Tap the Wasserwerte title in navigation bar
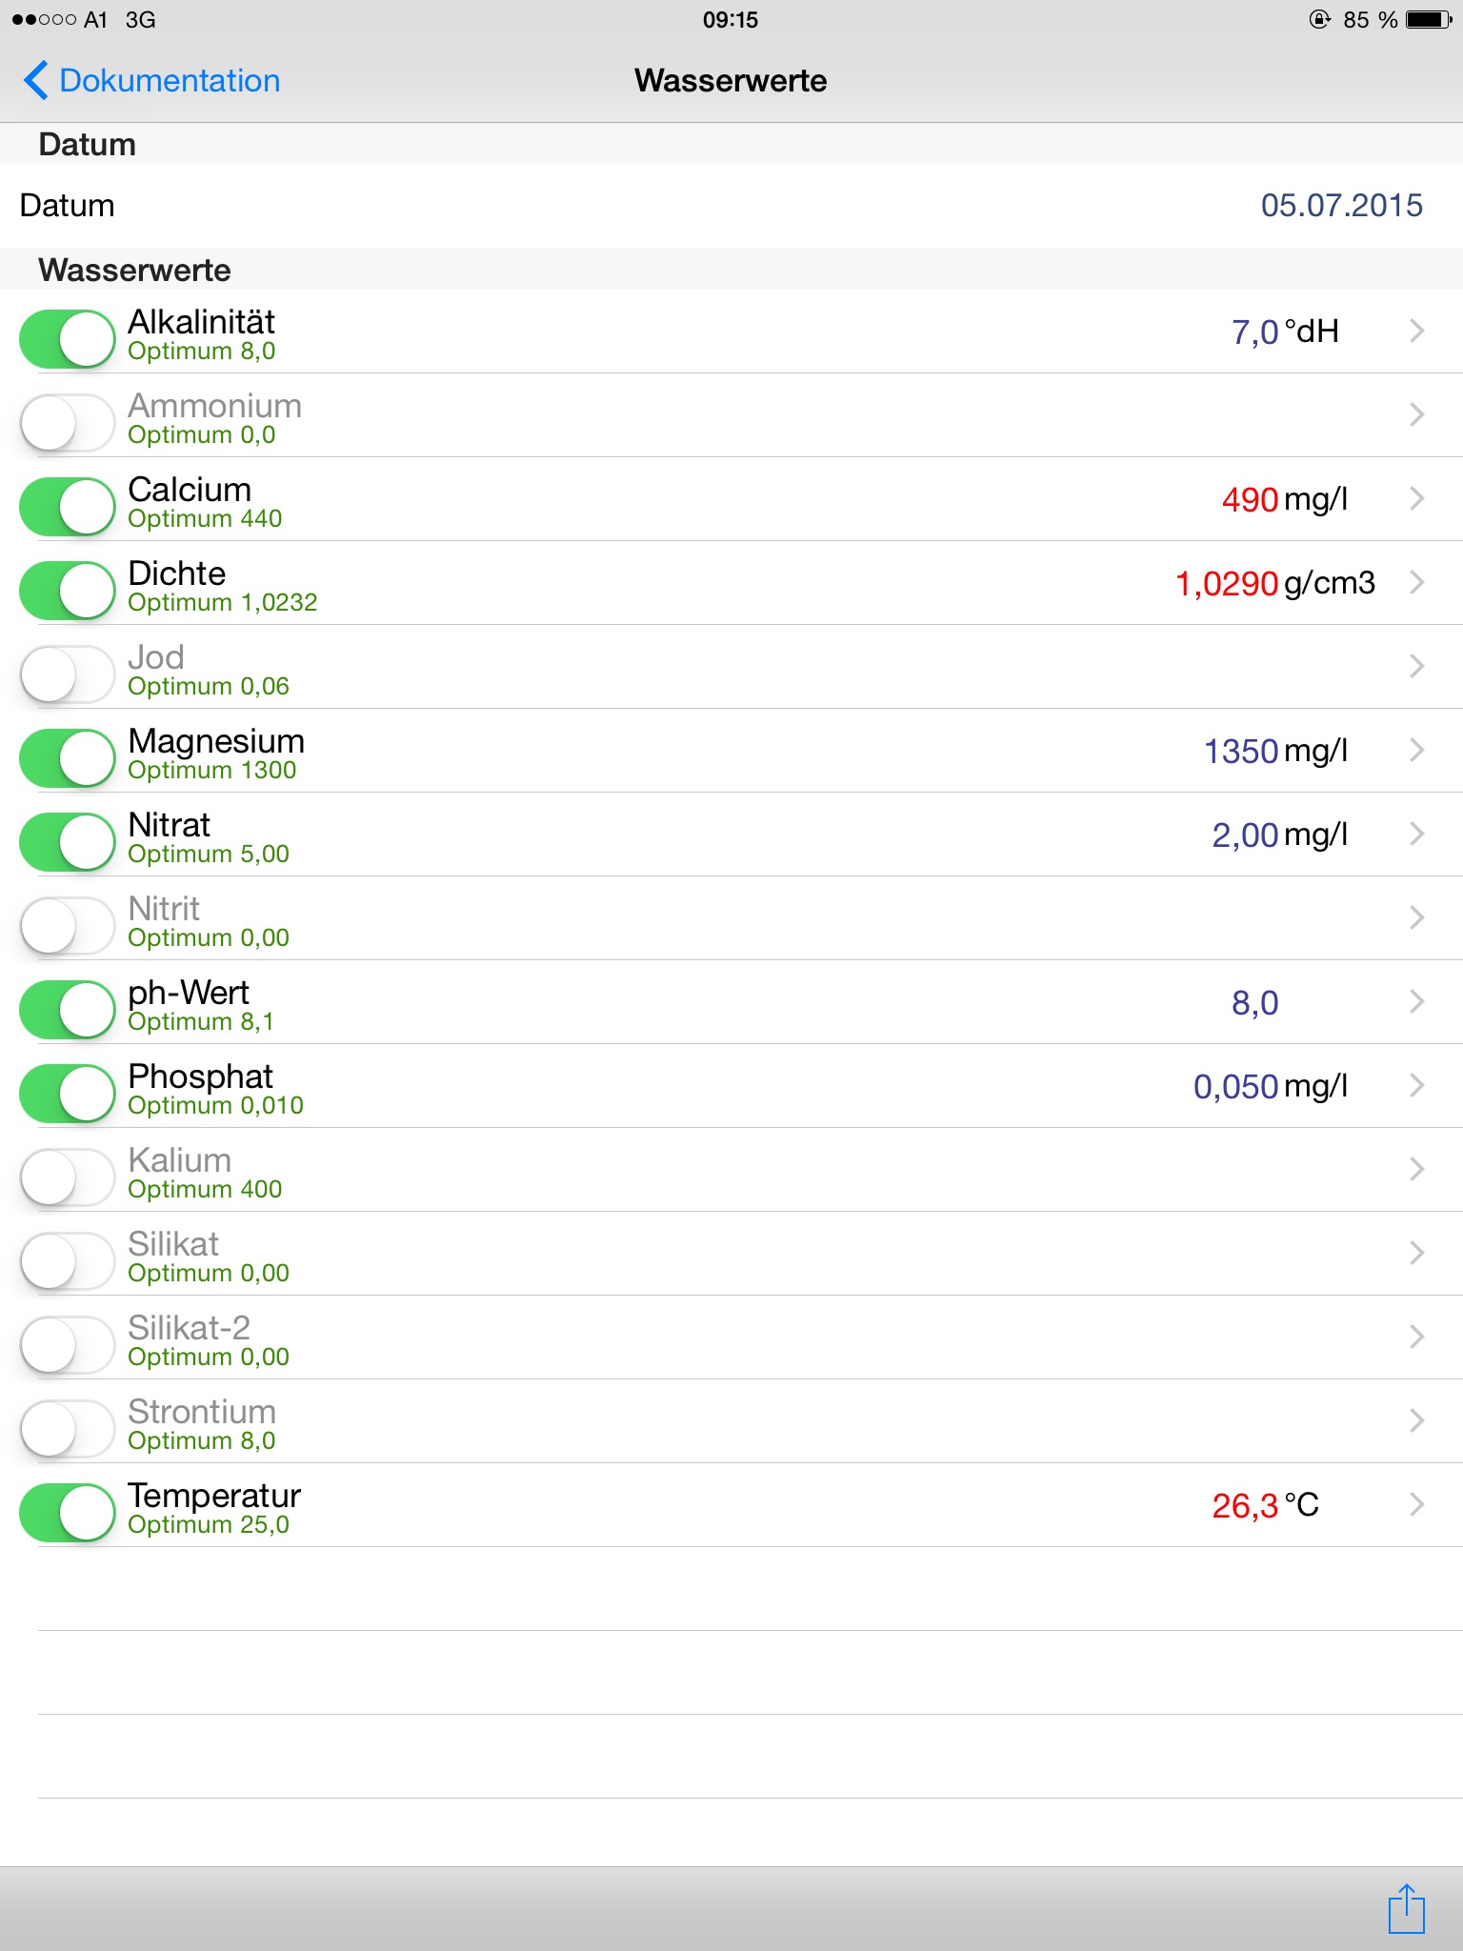 [x=731, y=81]
